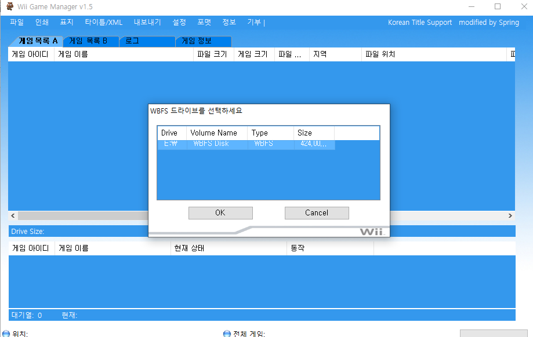The height and width of the screenshot is (337, 533).
Task: Open the 파일 menu
Action: click(x=17, y=23)
